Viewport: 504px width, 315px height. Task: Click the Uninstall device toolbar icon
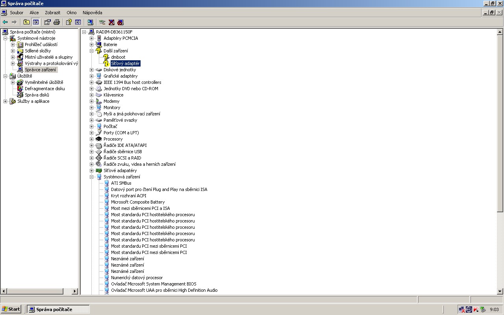pyautogui.click(x=111, y=22)
